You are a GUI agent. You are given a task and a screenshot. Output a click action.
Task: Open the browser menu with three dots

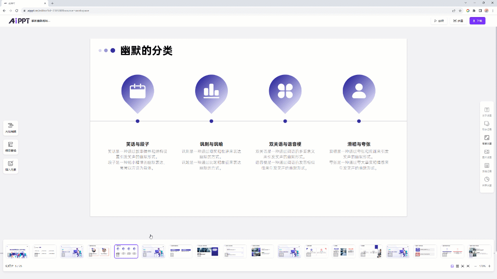coord(493,10)
